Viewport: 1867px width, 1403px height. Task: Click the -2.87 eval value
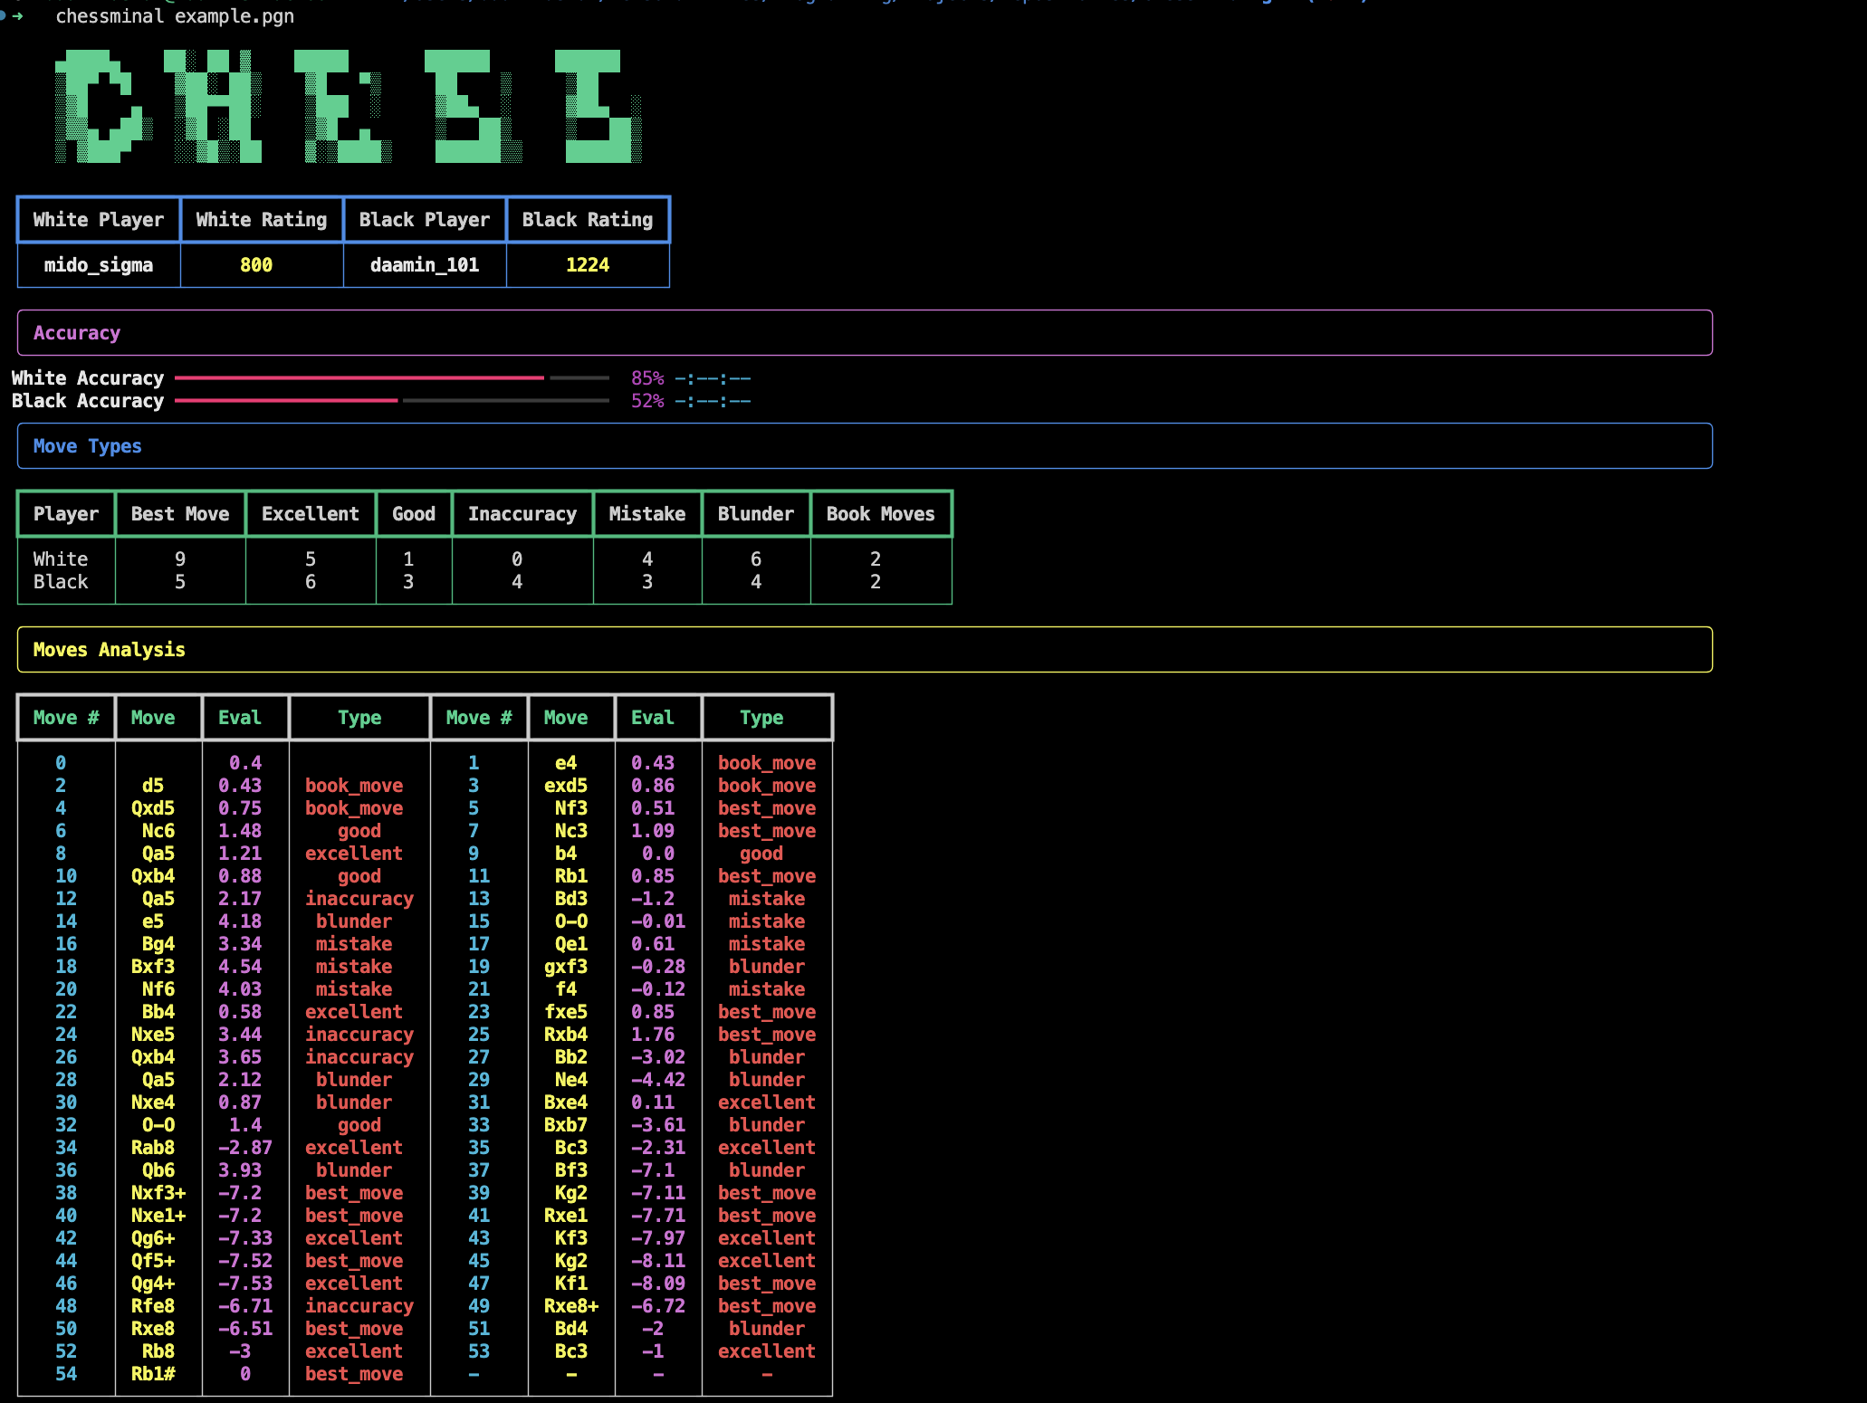pos(245,1148)
